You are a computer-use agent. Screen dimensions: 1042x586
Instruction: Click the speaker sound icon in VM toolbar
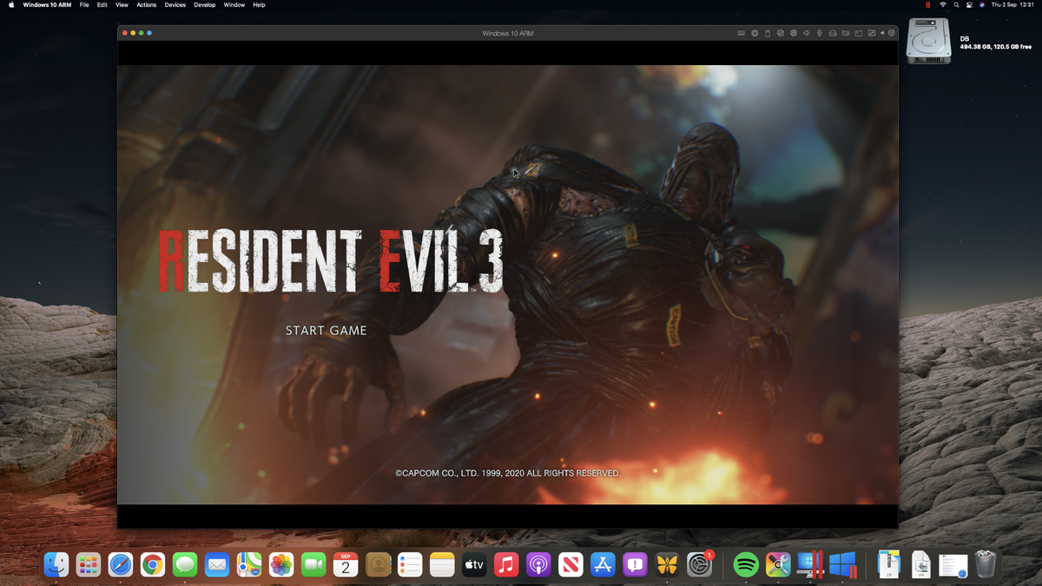807,33
